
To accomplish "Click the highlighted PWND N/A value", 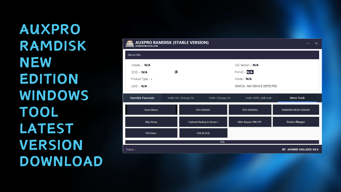I will pyautogui.click(x=250, y=72).
